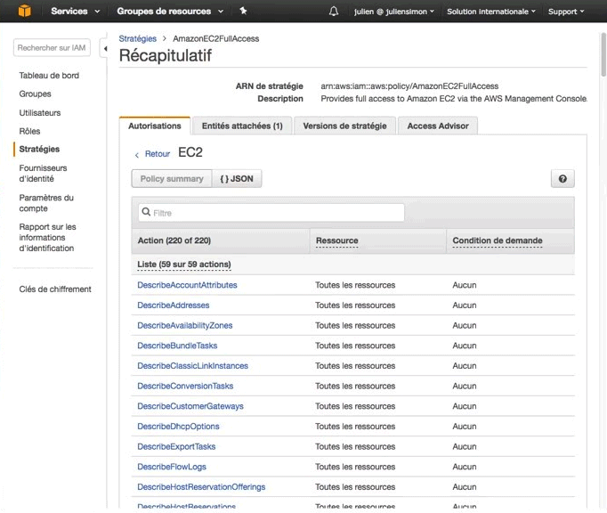Collapse sidebar with the left arrow icon
The image size is (607, 513).
(105, 48)
